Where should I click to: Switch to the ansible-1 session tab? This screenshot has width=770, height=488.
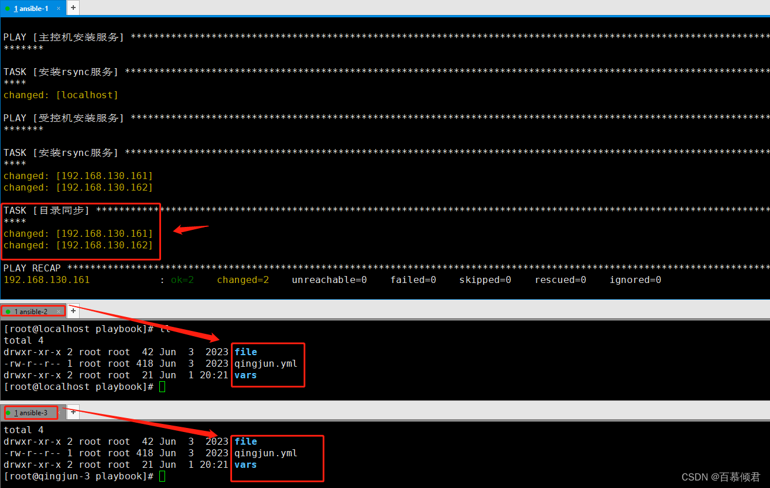[x=33, y=8]
